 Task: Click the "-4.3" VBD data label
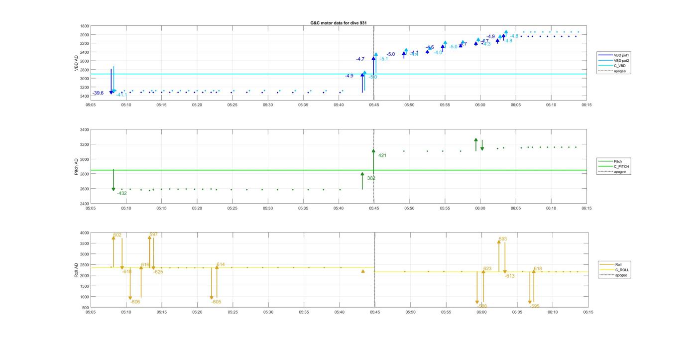[486, 44]
